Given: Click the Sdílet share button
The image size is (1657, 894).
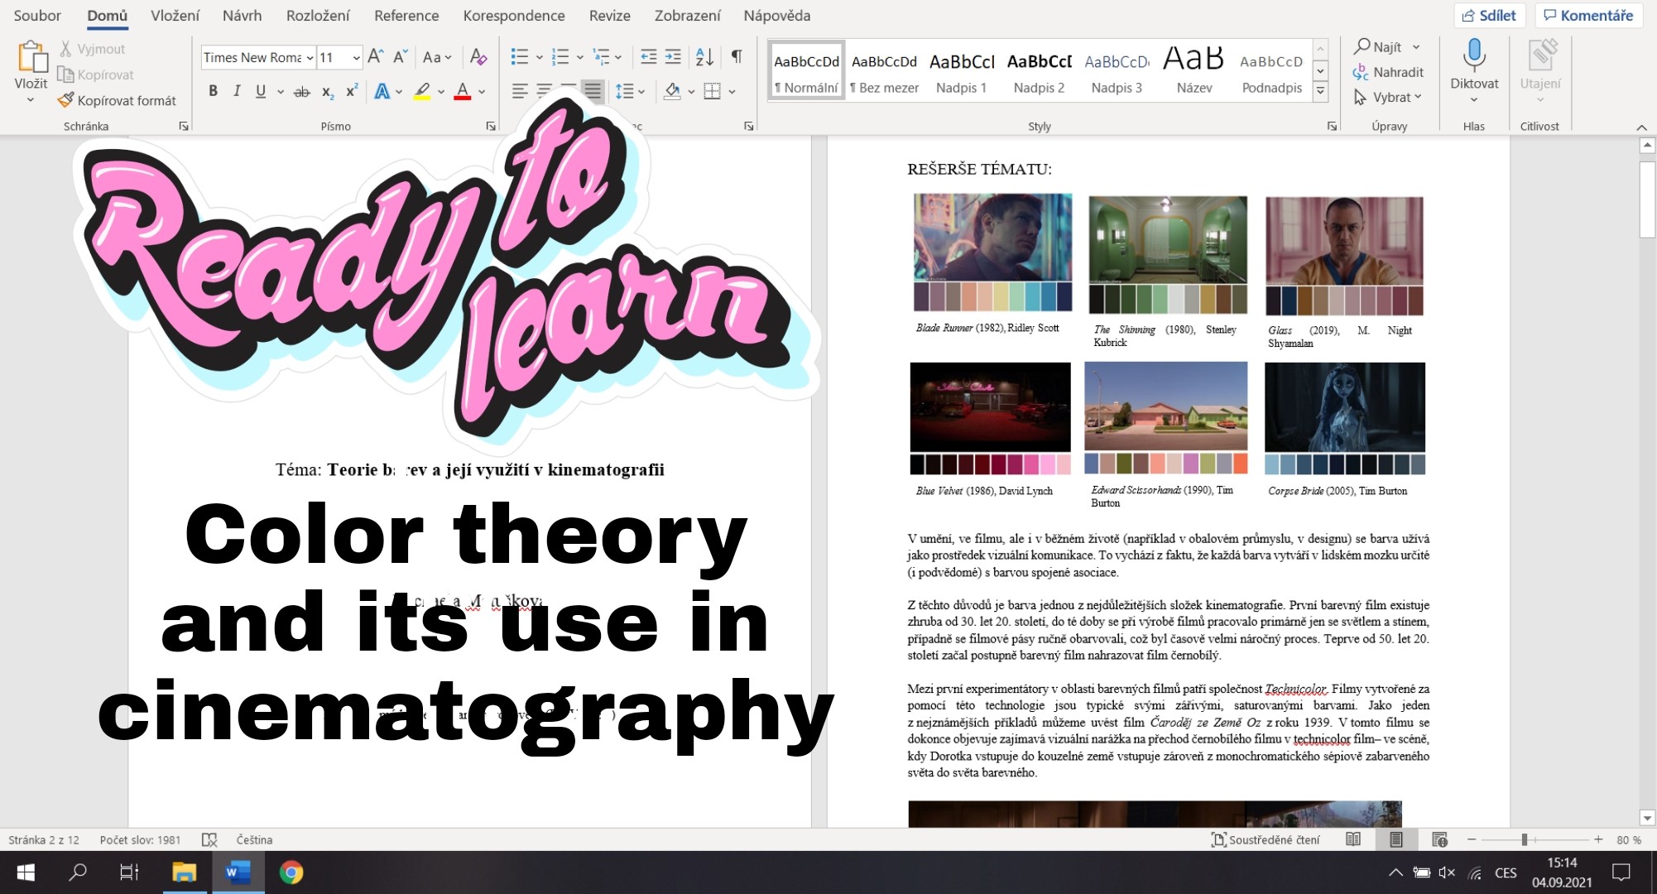Looking at the screenshot, I should point(1490,16).
